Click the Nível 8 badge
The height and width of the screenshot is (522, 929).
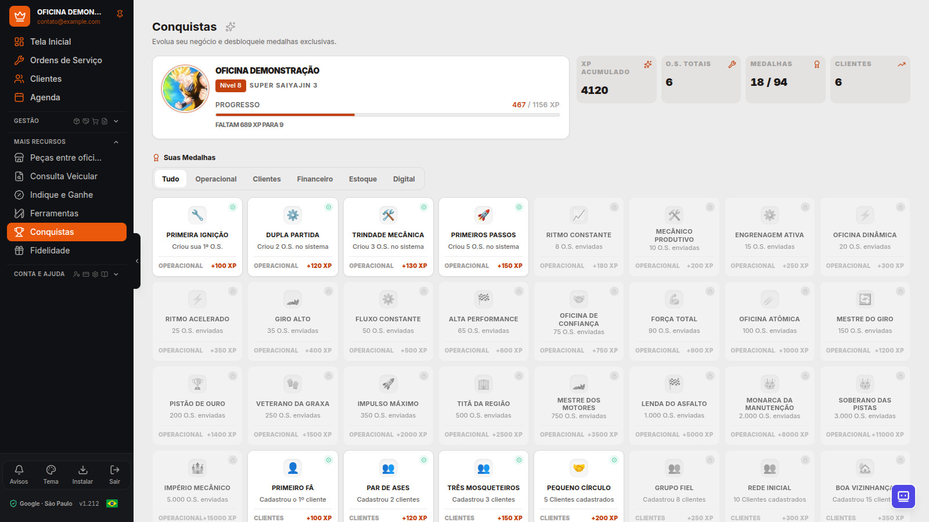pyautogui.click(x=231, y=85)
